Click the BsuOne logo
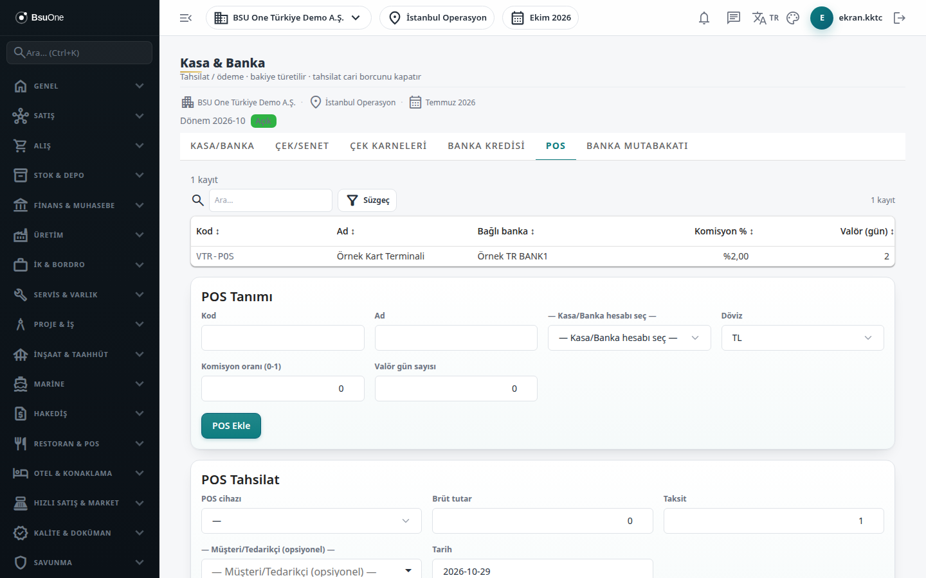Image resolution: width=926 pixels, height=578 pixels. pos(40,17)
